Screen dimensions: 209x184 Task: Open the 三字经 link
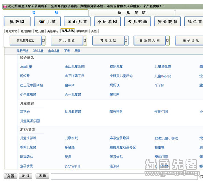(x=25, y=112)
